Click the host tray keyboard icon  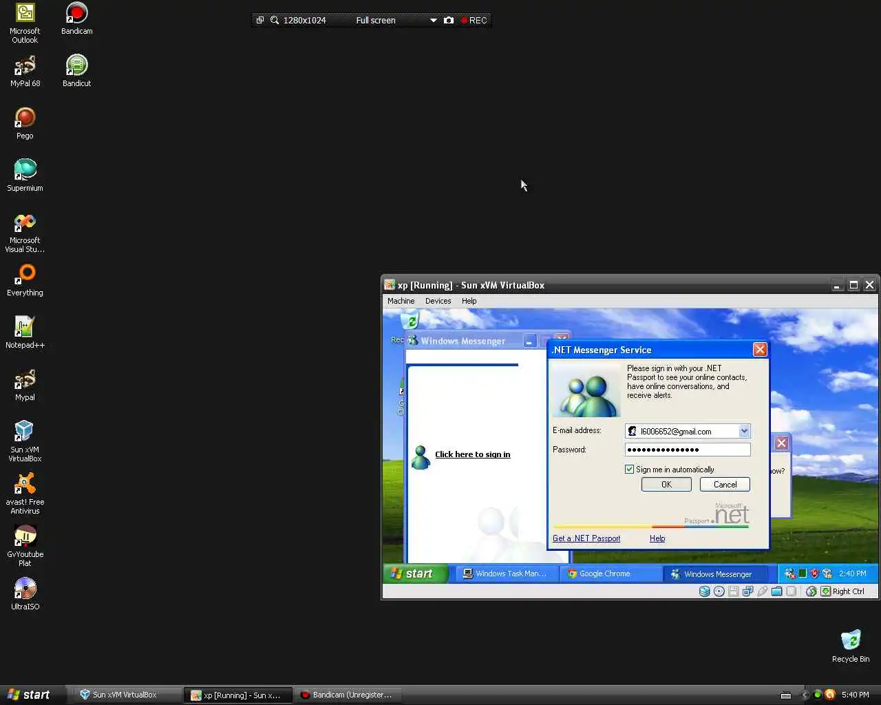point(786,695)
